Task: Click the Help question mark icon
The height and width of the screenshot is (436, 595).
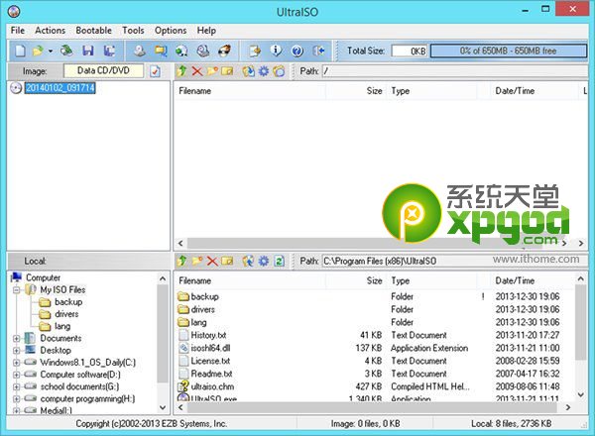Action: click(x=297, y=51)
